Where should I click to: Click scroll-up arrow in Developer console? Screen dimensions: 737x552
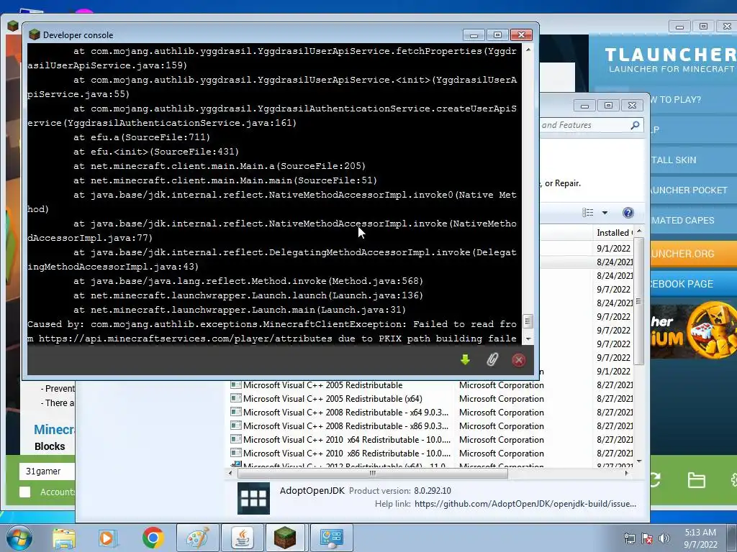tap(528, 50)
